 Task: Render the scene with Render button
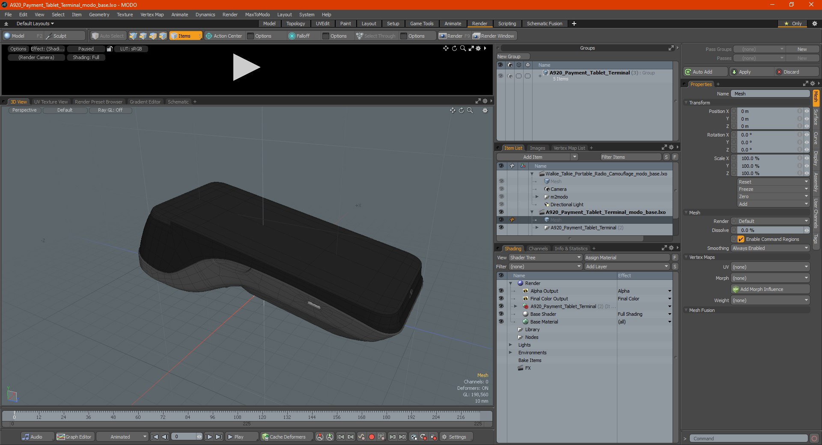click(454, 36)
